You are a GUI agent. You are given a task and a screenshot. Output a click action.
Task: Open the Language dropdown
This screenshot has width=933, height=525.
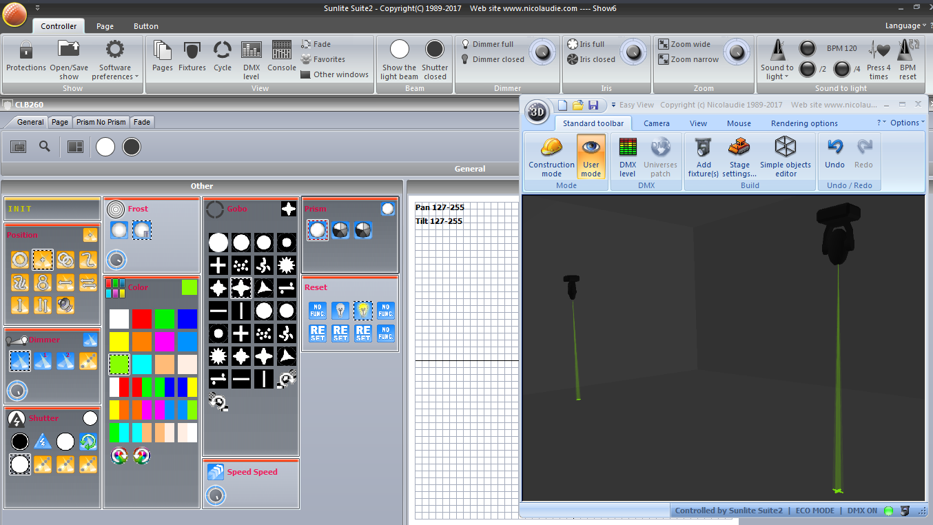[905, 25]
